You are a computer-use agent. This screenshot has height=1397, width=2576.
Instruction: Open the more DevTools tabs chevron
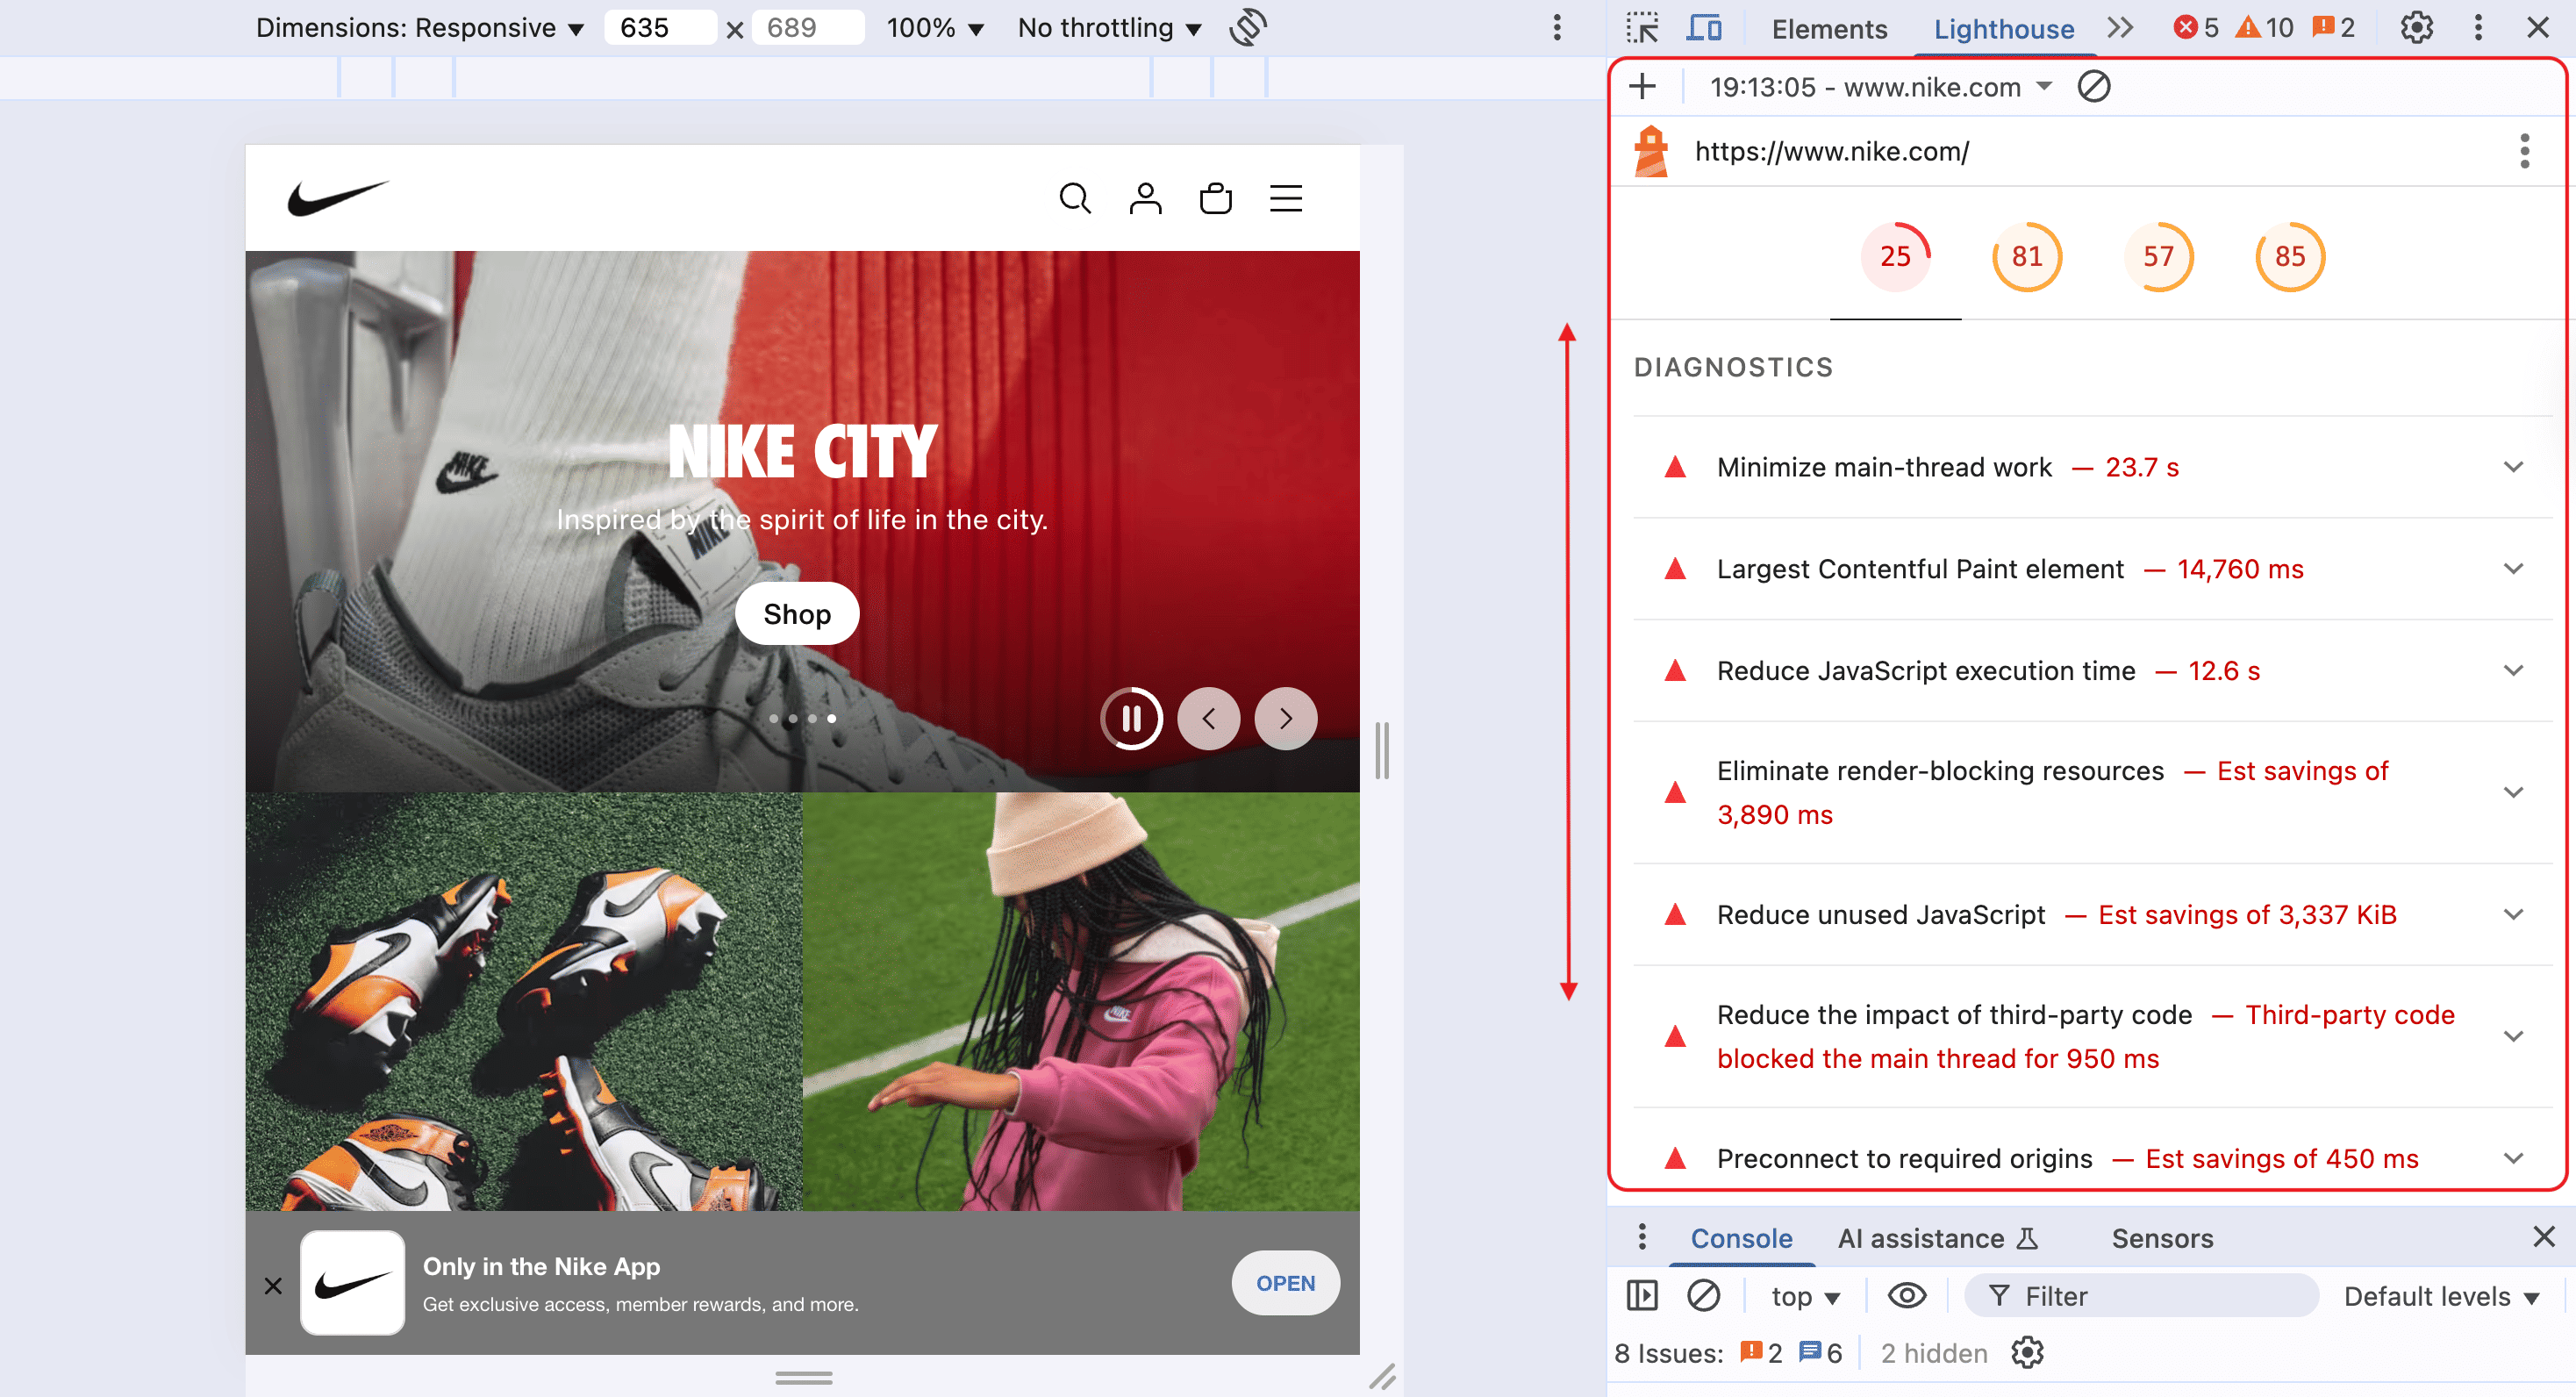[x=2120, y=27]
